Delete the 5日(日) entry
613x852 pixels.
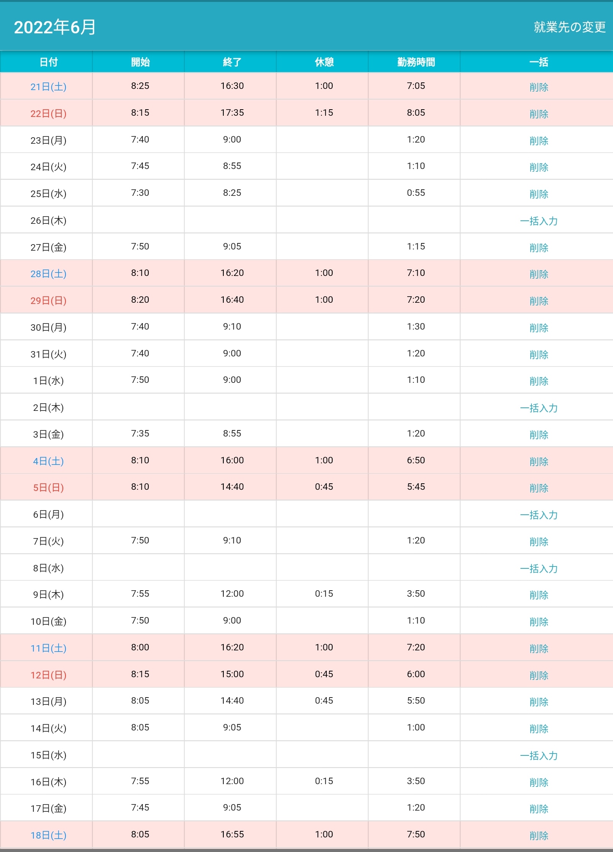[x=539, y=488]
